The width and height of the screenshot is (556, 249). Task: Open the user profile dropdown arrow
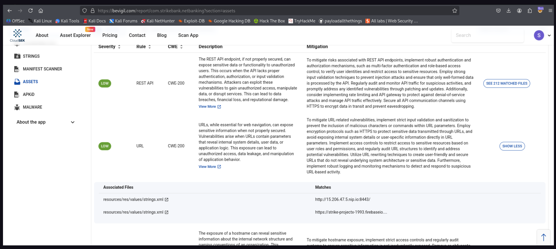[549, 35]
